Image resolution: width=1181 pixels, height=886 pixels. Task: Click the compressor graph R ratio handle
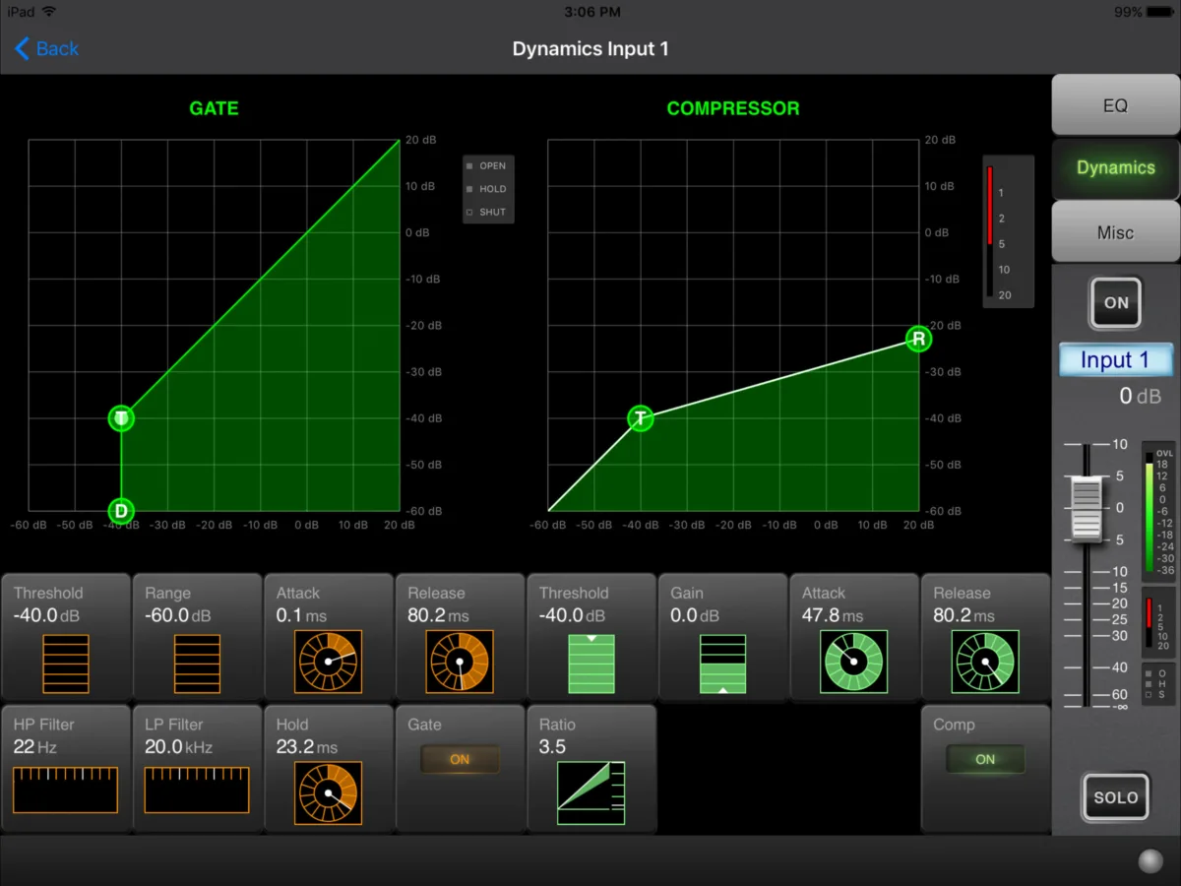tap(918, 339)
